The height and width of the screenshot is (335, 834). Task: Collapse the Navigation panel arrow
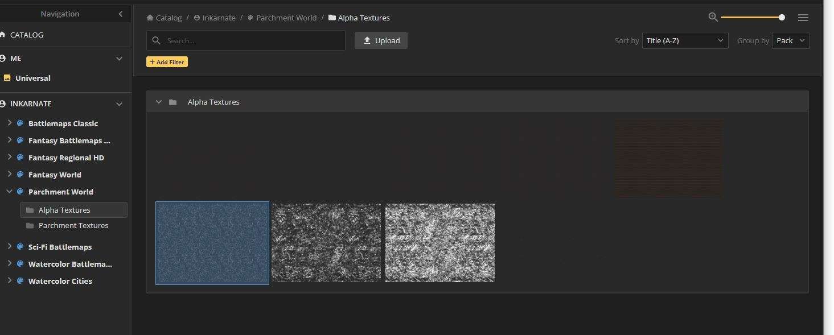pos(120,14)
